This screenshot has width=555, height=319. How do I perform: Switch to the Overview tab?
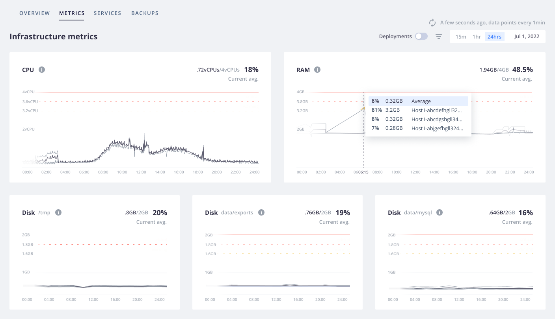(x=35, y=13)
